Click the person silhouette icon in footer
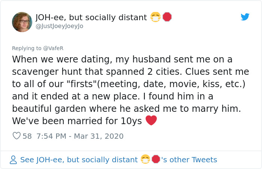This screenshot has width=262, height=169. [13, 160]
